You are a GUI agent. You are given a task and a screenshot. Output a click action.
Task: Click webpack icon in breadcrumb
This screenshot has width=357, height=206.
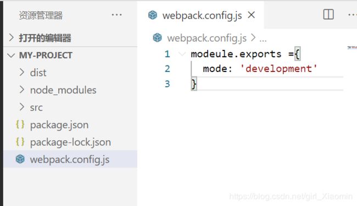click(157, 37)
